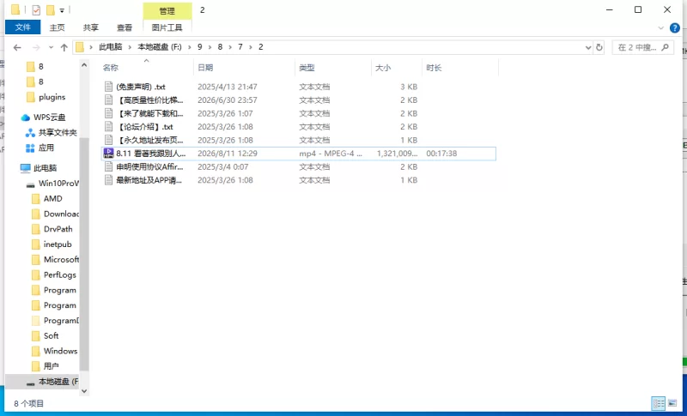This screenshot has height=416, width=687.
Task: Click the new folder quick access icon
Action: [51, 9]
